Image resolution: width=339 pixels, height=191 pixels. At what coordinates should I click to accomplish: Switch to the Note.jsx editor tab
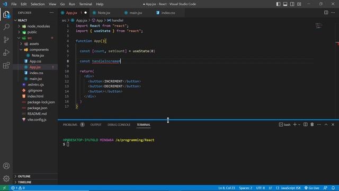pyautogui.click(x=104, y=13)
